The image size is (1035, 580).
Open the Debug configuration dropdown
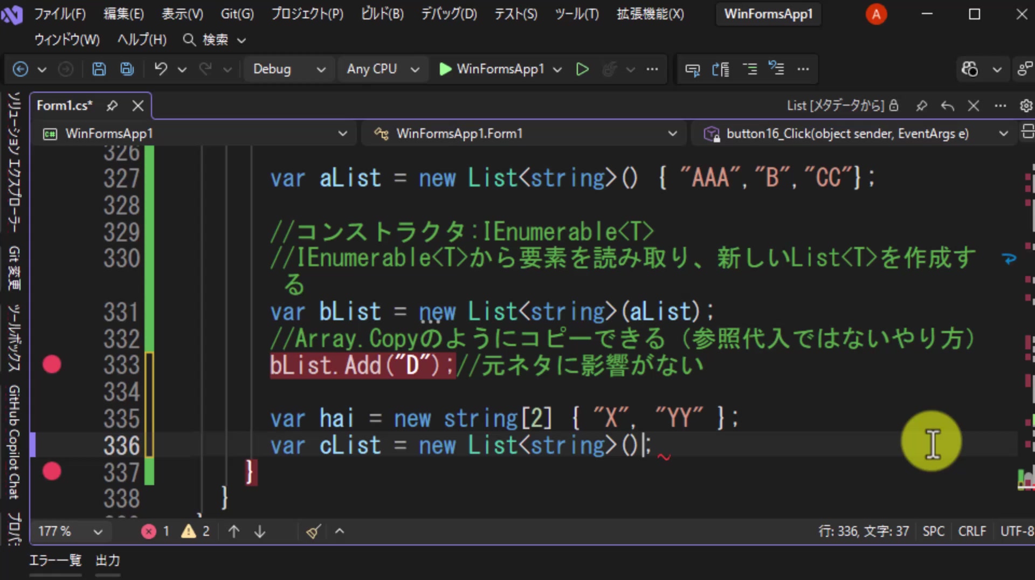[x=289, y=69]
